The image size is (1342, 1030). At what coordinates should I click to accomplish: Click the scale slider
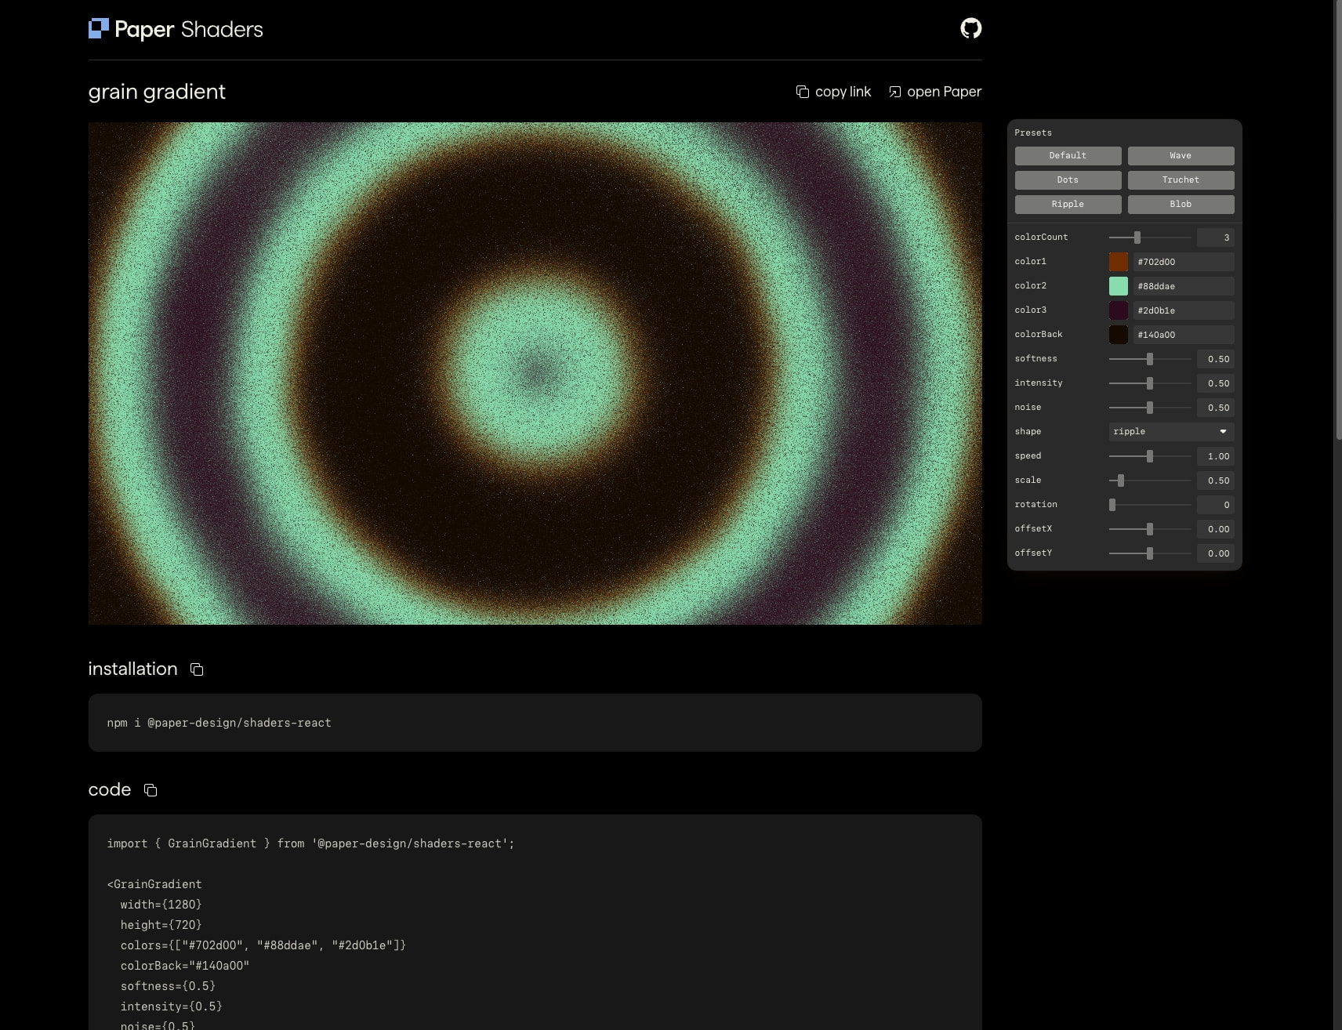(1150, 481)
